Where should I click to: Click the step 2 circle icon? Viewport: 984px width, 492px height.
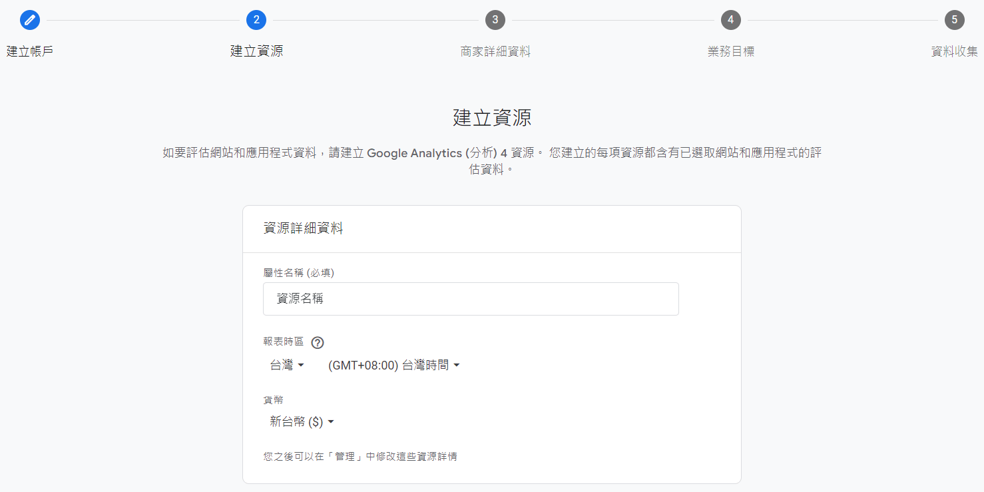[256, 20]
